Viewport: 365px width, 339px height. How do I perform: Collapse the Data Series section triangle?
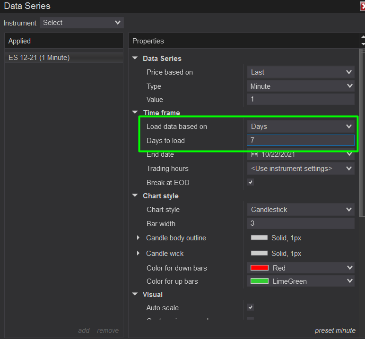(135, 59)
